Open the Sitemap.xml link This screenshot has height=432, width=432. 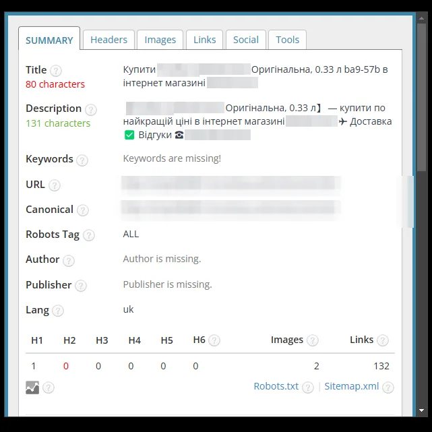(x=352, y=386)
